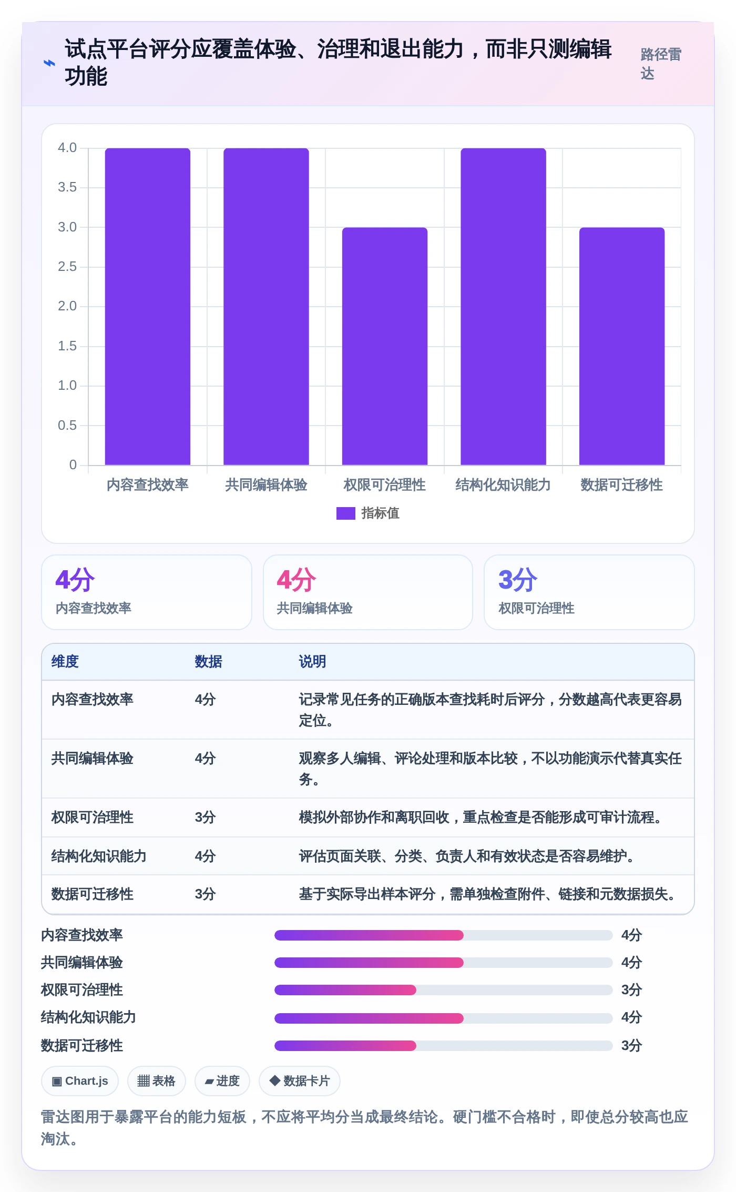Click the 数据可迁移性 progress row label
Screen dimensions: 736x1192
point(82,1046)
